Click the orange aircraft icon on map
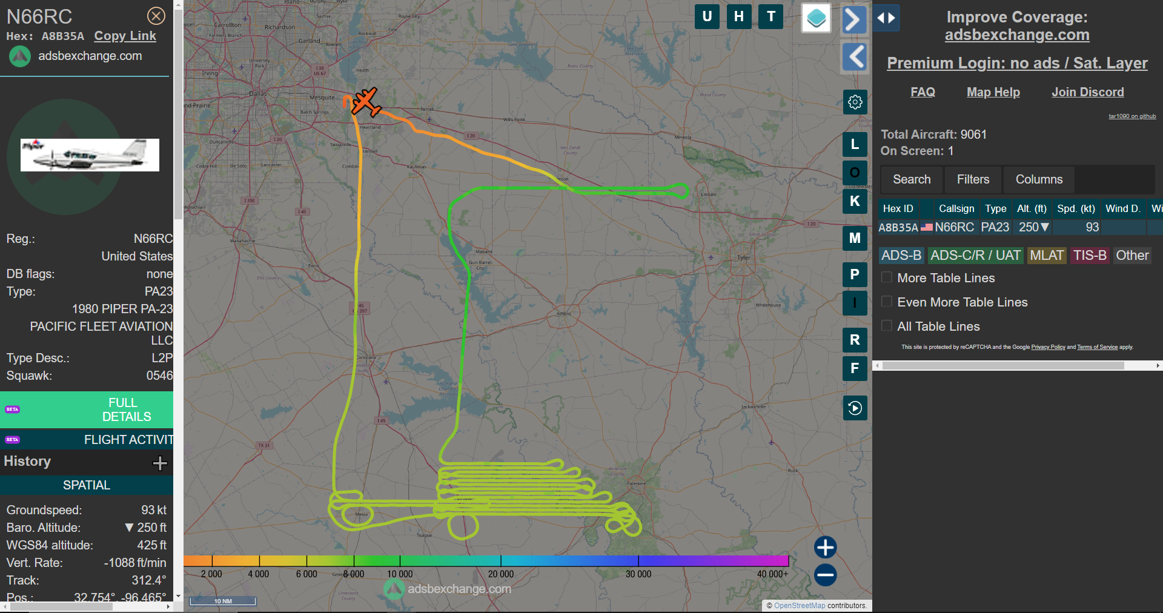 (365, 102)
